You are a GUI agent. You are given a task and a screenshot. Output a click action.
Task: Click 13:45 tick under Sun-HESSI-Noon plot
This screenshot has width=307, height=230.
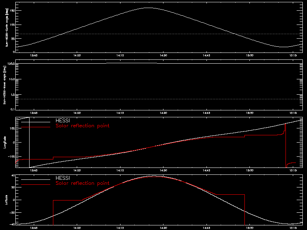pos(34,113)
